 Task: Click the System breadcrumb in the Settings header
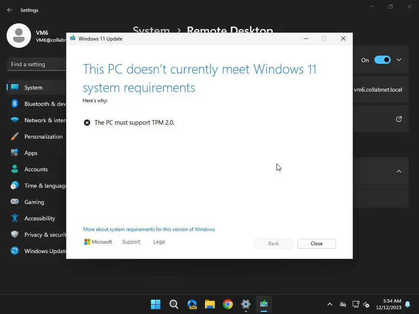click(x=151, y=29)
